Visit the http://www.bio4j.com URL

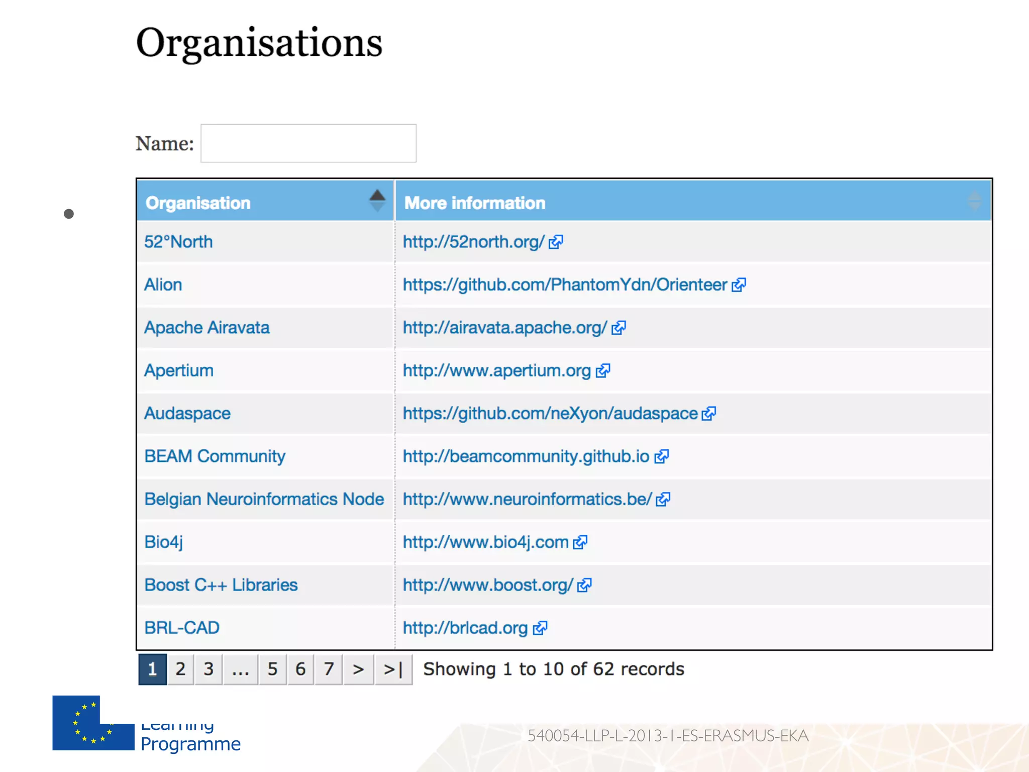[x=486, y=542]
